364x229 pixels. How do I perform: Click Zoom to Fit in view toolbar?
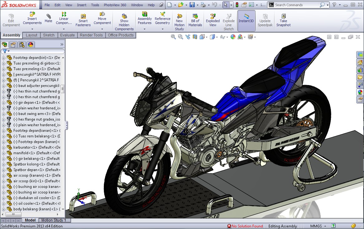click(173, 37)
